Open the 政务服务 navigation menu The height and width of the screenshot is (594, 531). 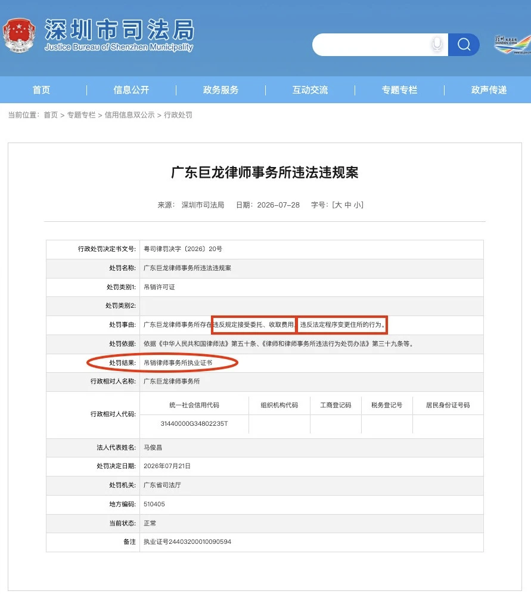coord(221,90)
